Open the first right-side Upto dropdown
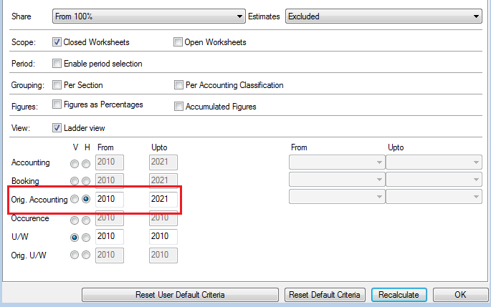The height and width of the screenshot is (307, 491). click(433, 162)
